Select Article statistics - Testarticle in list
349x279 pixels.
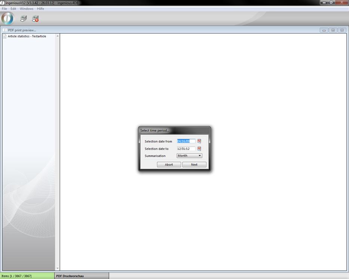click(x=27, y=36)
